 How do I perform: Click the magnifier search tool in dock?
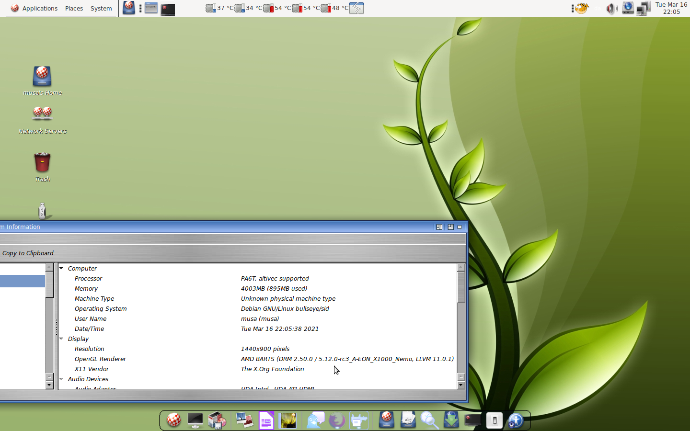pos(429,420)
